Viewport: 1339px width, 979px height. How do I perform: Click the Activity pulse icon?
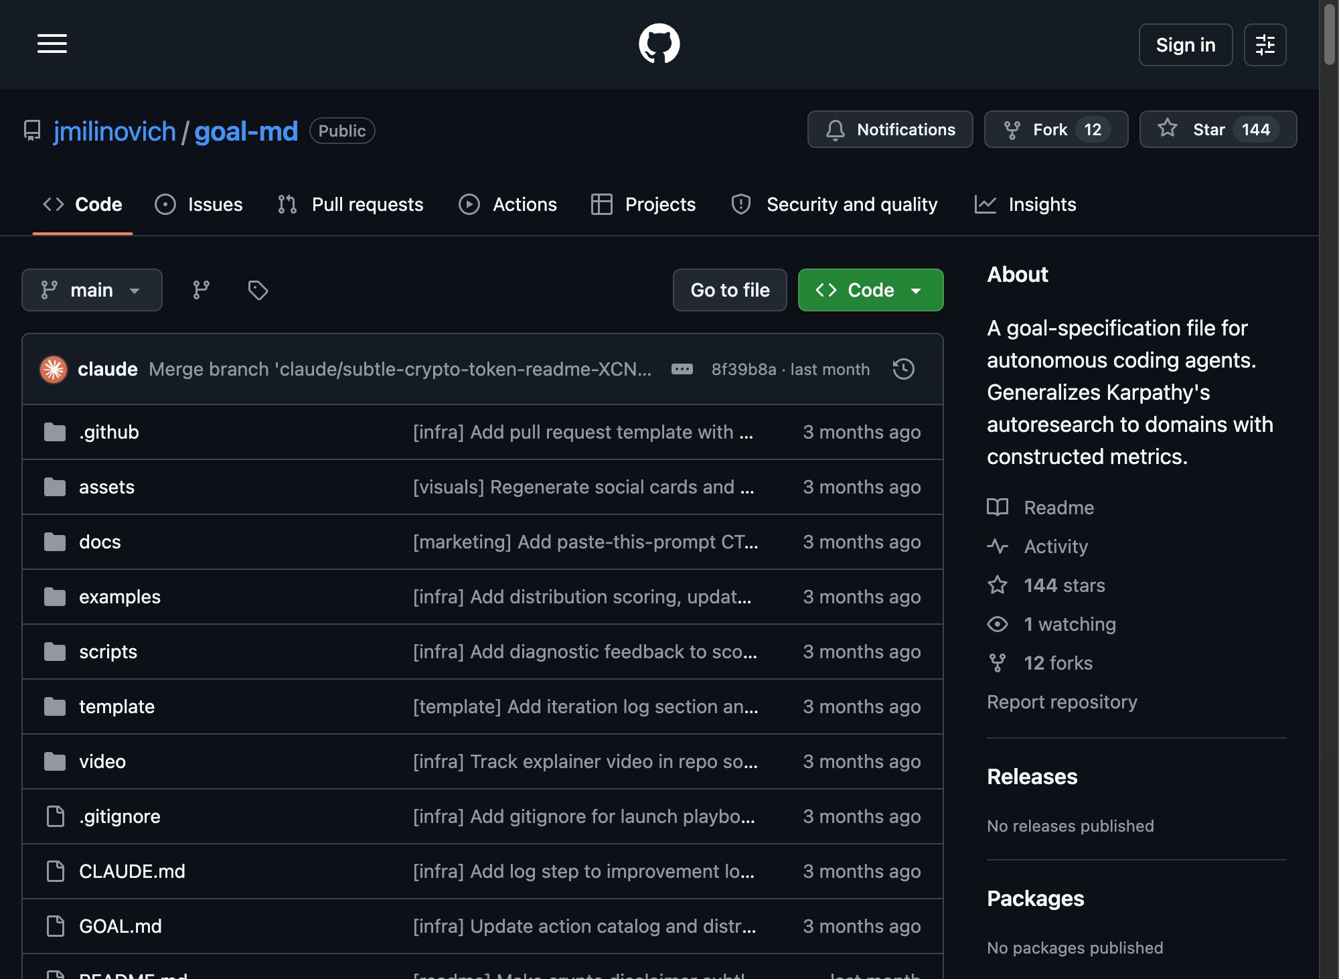coord(998,546)
